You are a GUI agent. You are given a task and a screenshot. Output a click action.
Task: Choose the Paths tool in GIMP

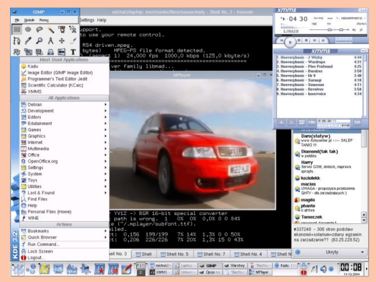click(x=17, y=41)
